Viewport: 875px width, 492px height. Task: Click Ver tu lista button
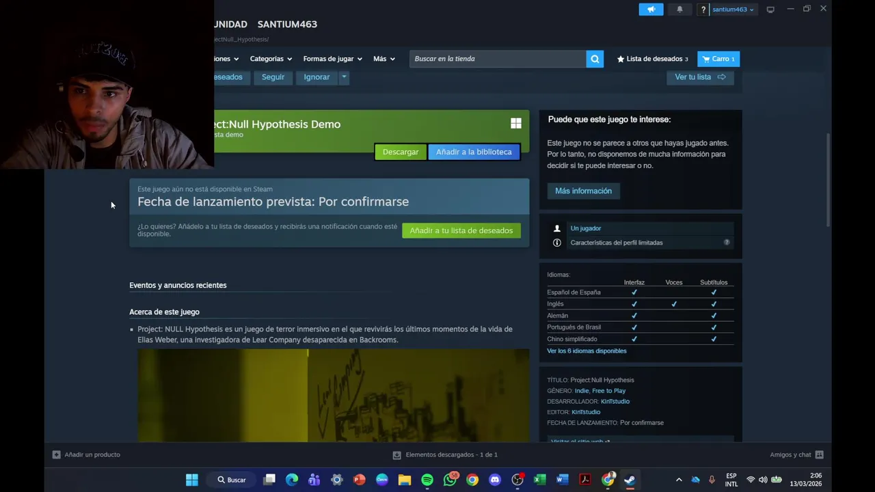coord(700,77)
